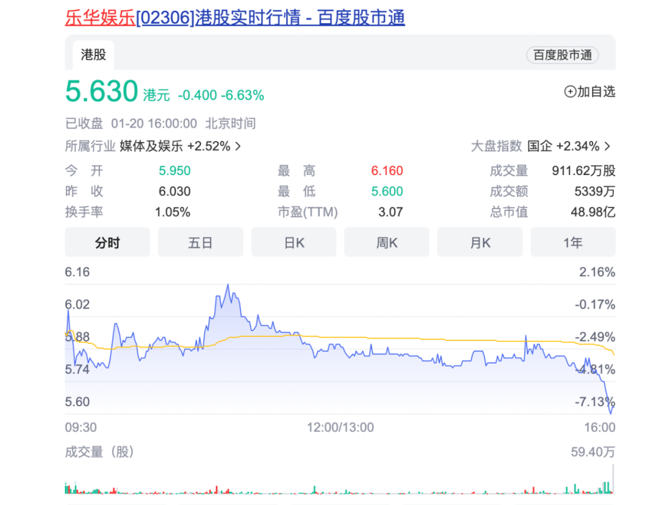Switch to the 月K chart tab
The height and width of the screenshot is (505, 659).
[480, 242]
